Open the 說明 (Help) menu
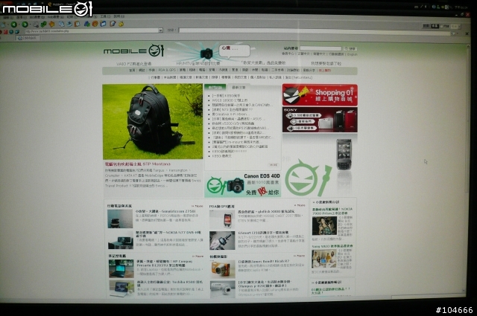The height and width of the screenshot is (316, 477). point(119,16)
